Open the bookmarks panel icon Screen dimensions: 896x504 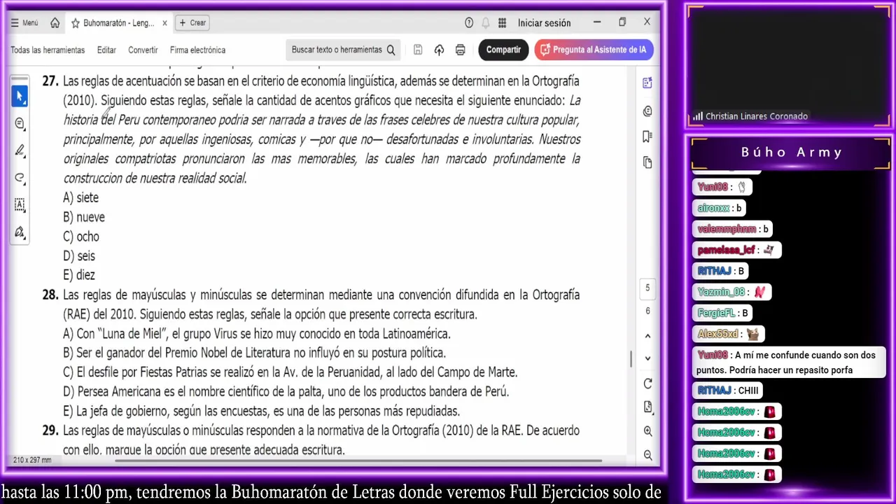(x=647, y=136)
